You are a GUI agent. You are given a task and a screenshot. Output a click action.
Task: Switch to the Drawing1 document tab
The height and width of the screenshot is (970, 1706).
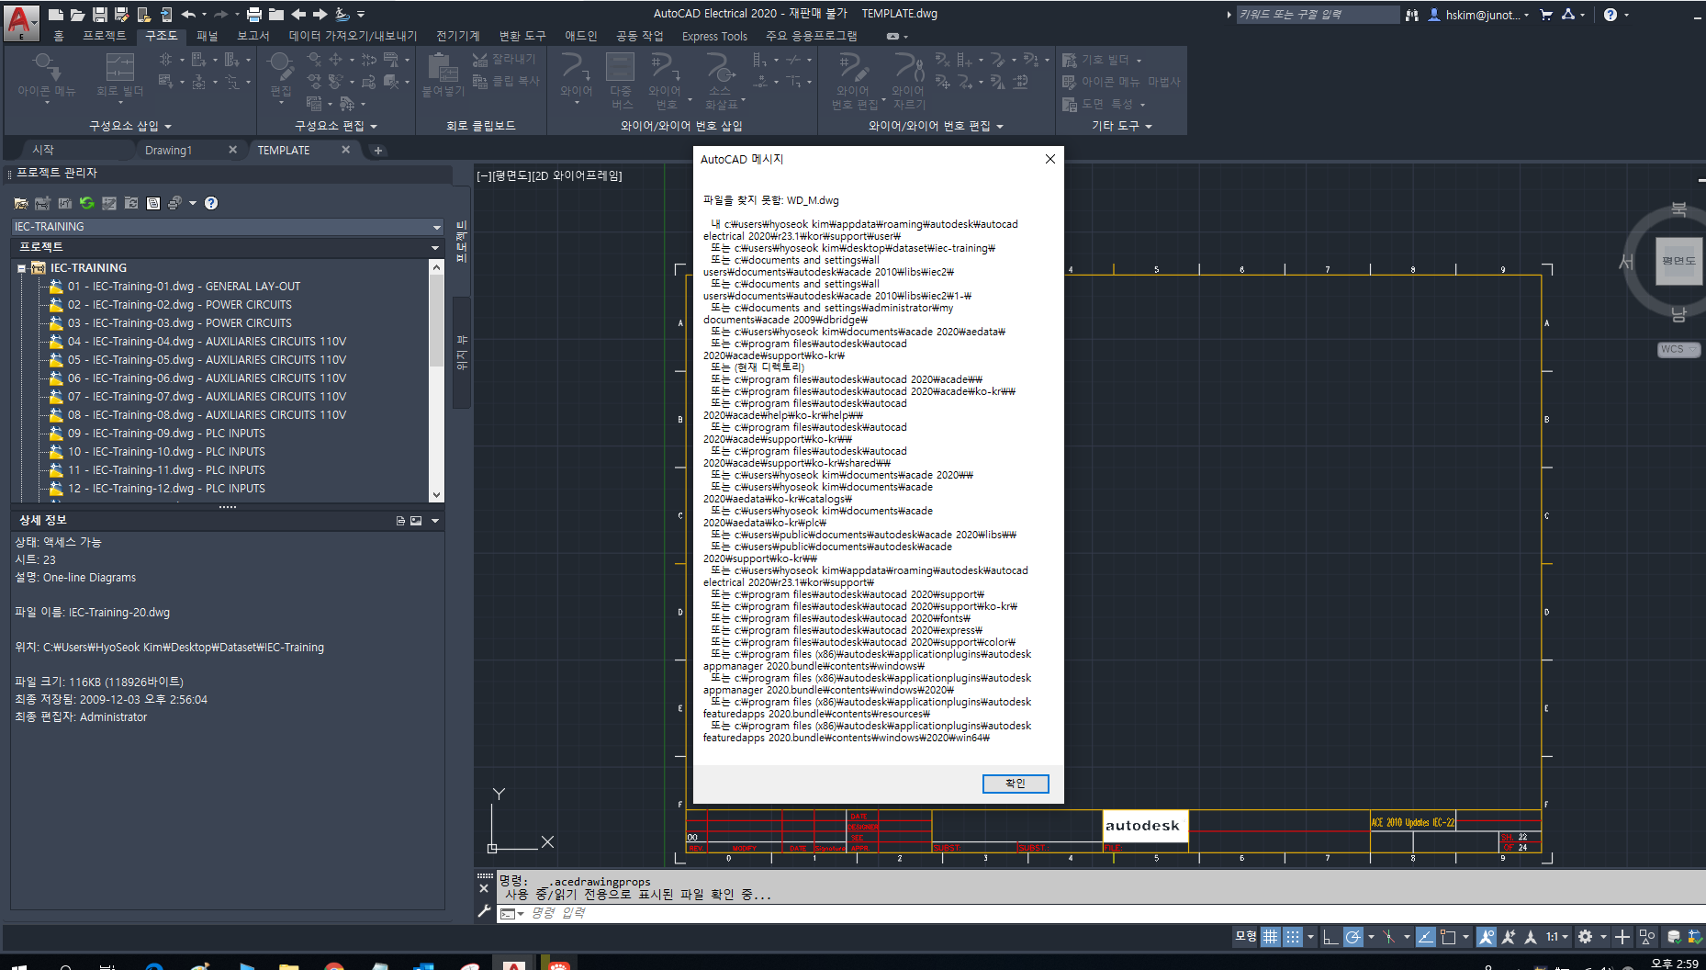[x=169, y=151]
